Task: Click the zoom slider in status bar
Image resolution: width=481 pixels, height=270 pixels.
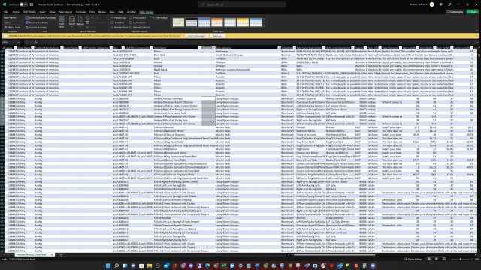Action: point(460,259)
